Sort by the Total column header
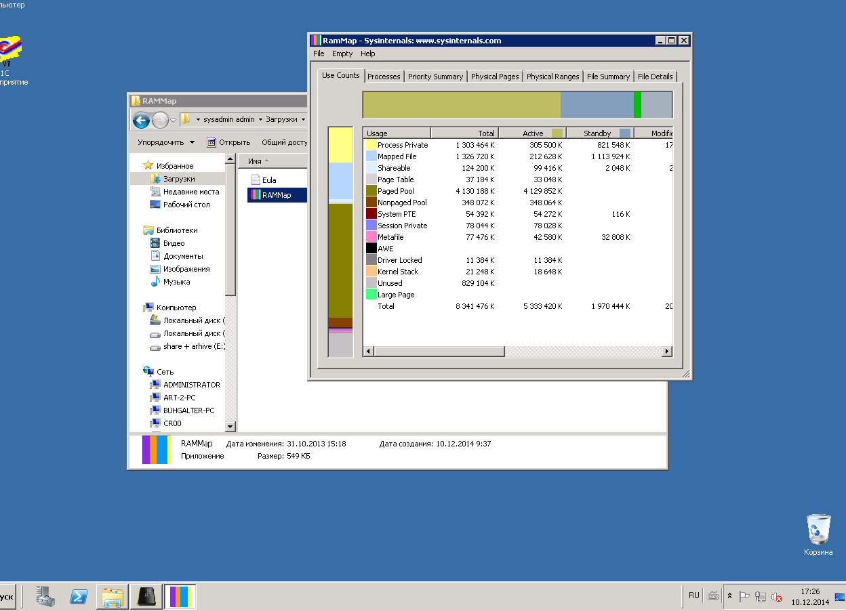The height and width of the screenshot is (611, 846). [x=464, y=133]
